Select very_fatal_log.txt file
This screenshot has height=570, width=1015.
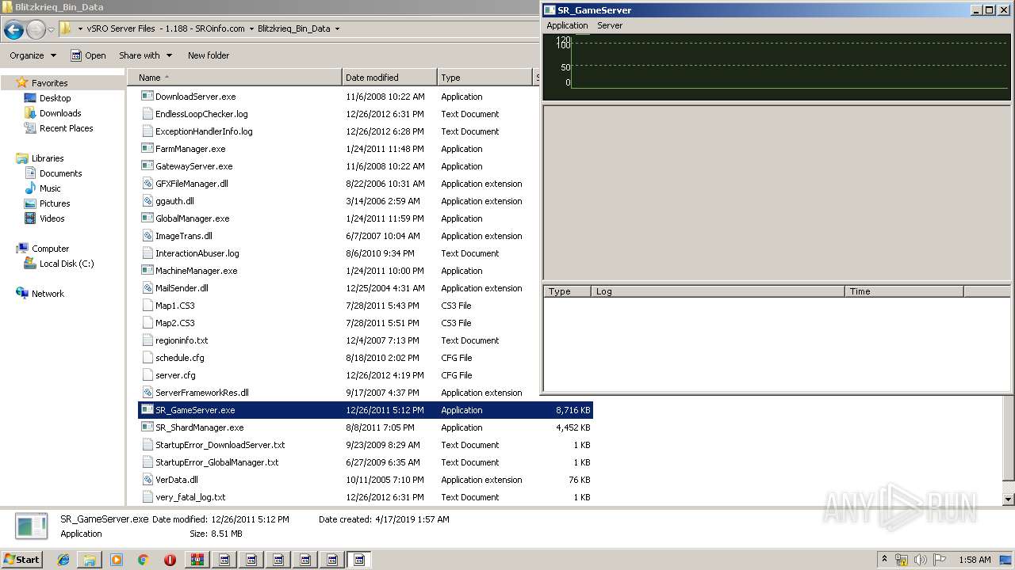tap(190, 497)
